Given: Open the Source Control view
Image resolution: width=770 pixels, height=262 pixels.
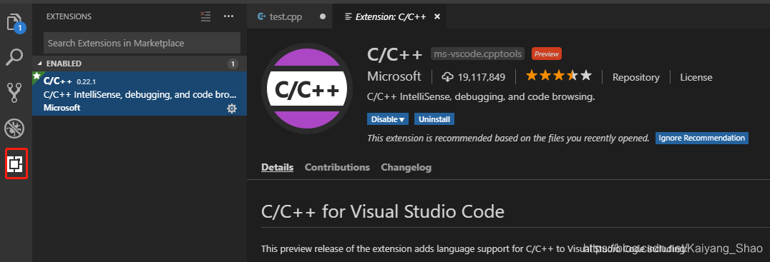Looking at the screenshot, I should pyautogui.click(x=15, y=93).
